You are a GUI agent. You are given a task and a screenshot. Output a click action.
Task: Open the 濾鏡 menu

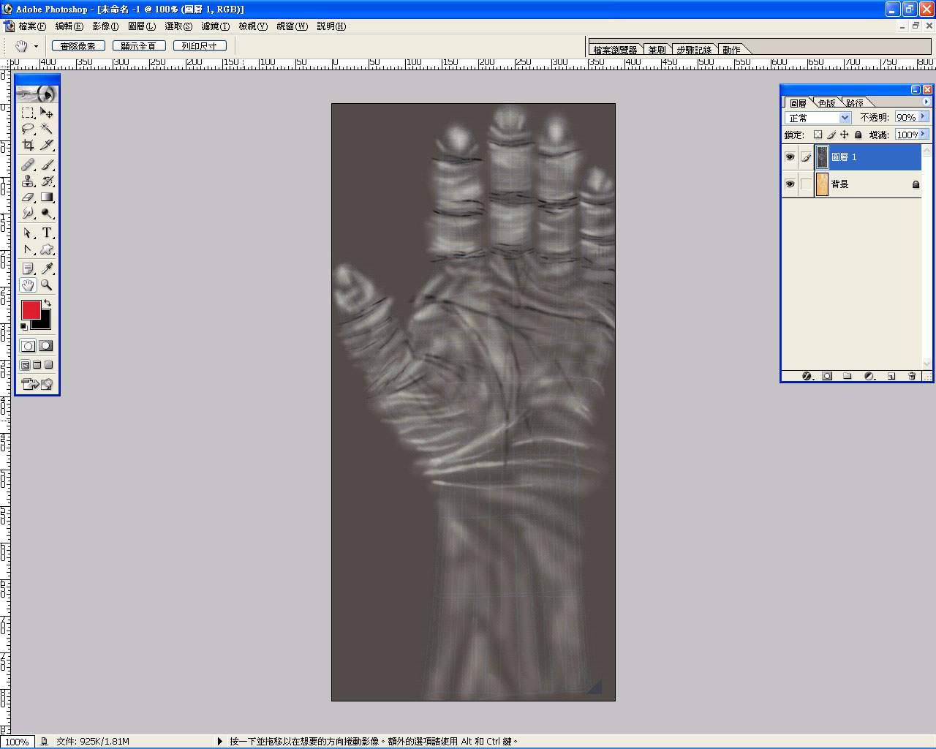click(215, 26)
